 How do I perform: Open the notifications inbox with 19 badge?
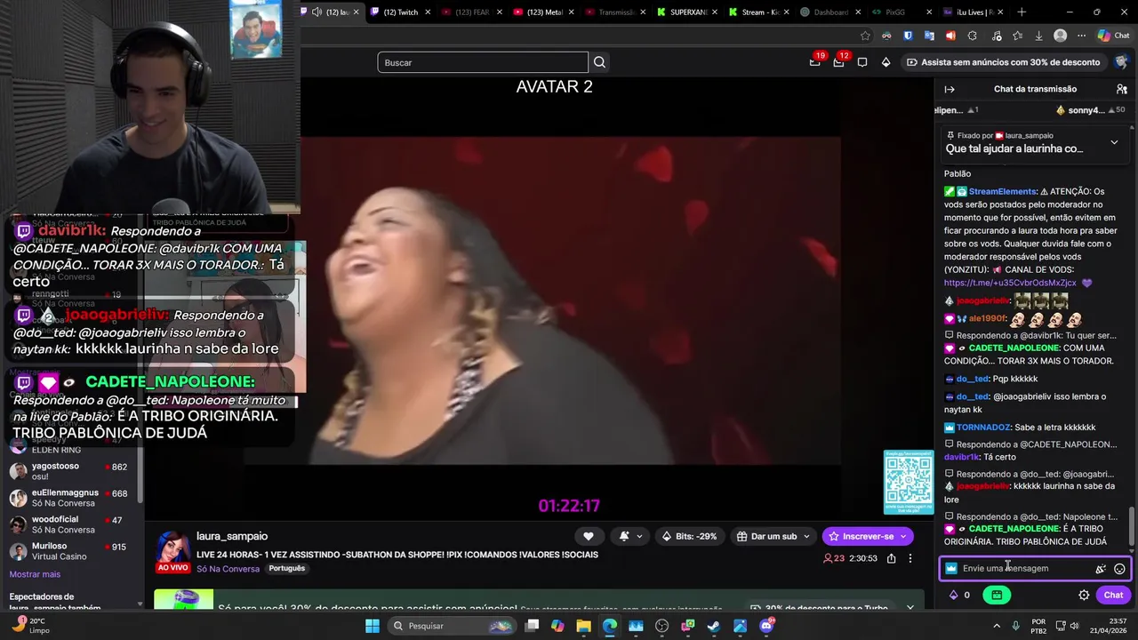coord(814,62)
